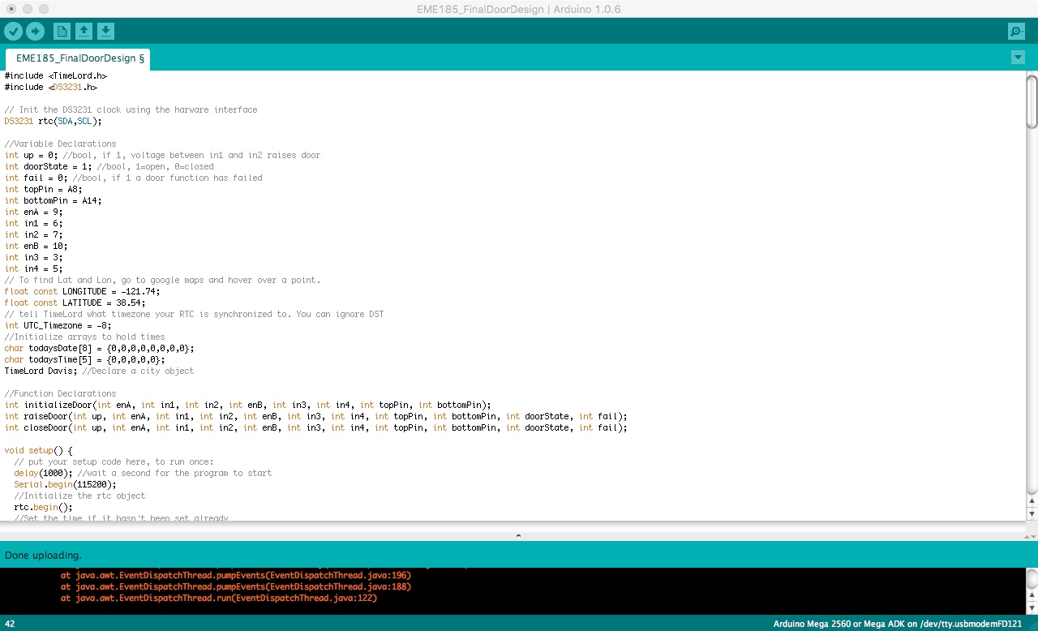
Task: Click the "#include <DS3231.h>" line
Action: click(51, 87)
